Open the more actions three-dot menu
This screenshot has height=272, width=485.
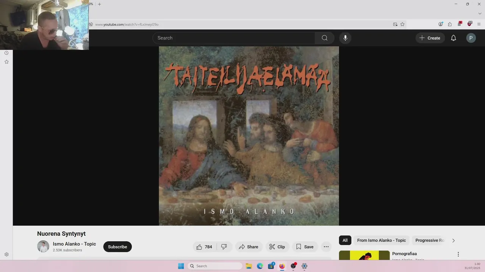coord(326,247)
